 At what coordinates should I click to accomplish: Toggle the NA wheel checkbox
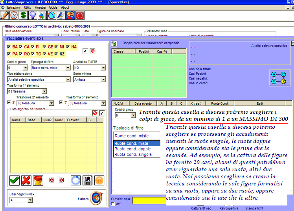coord(68,46)
